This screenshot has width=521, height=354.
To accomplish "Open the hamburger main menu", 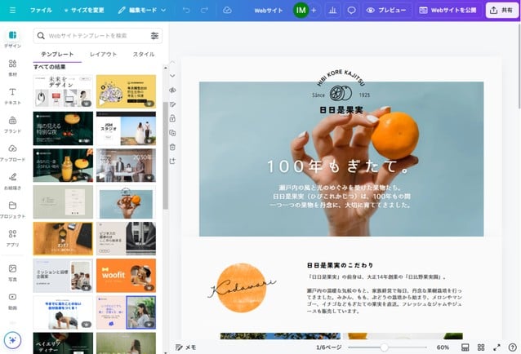I will click(x=12, y=11).
